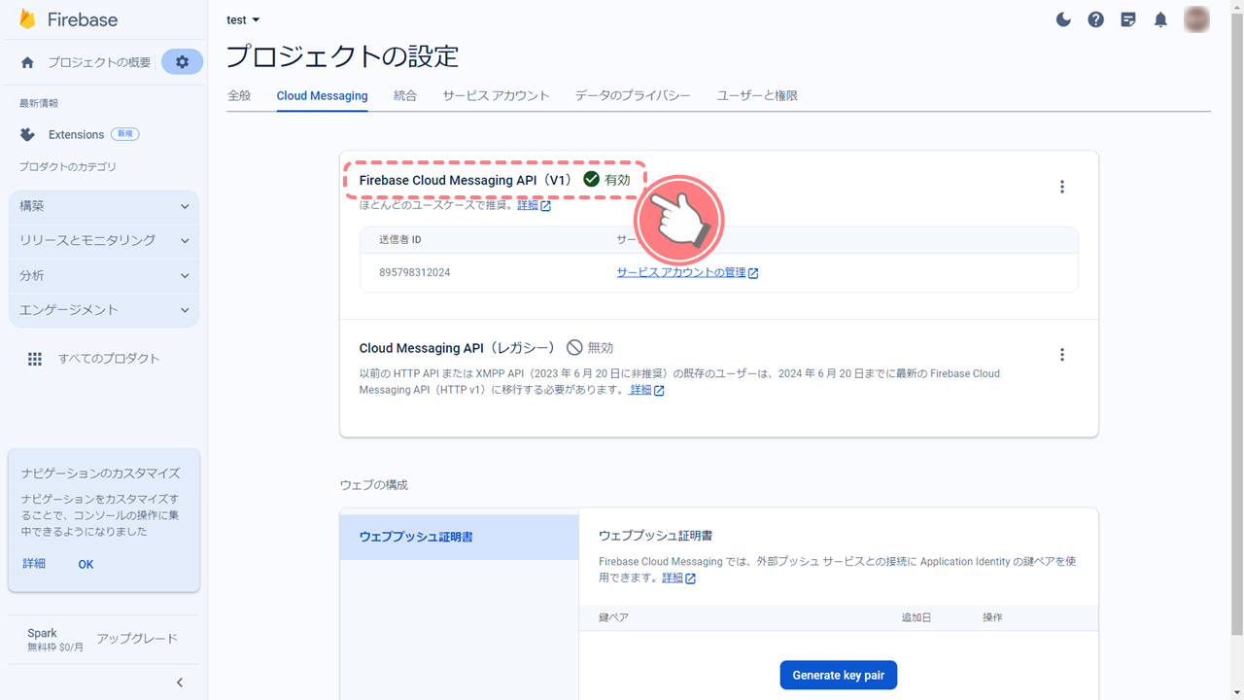The height and width of the screenshot is (700, 1244).
Task: Click the Spark 無料枠 plan label
Action: 54,639
